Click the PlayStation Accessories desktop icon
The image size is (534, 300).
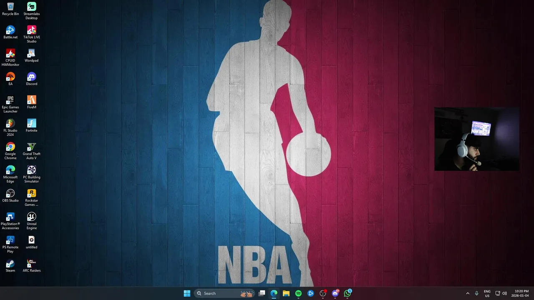(10, 221)
